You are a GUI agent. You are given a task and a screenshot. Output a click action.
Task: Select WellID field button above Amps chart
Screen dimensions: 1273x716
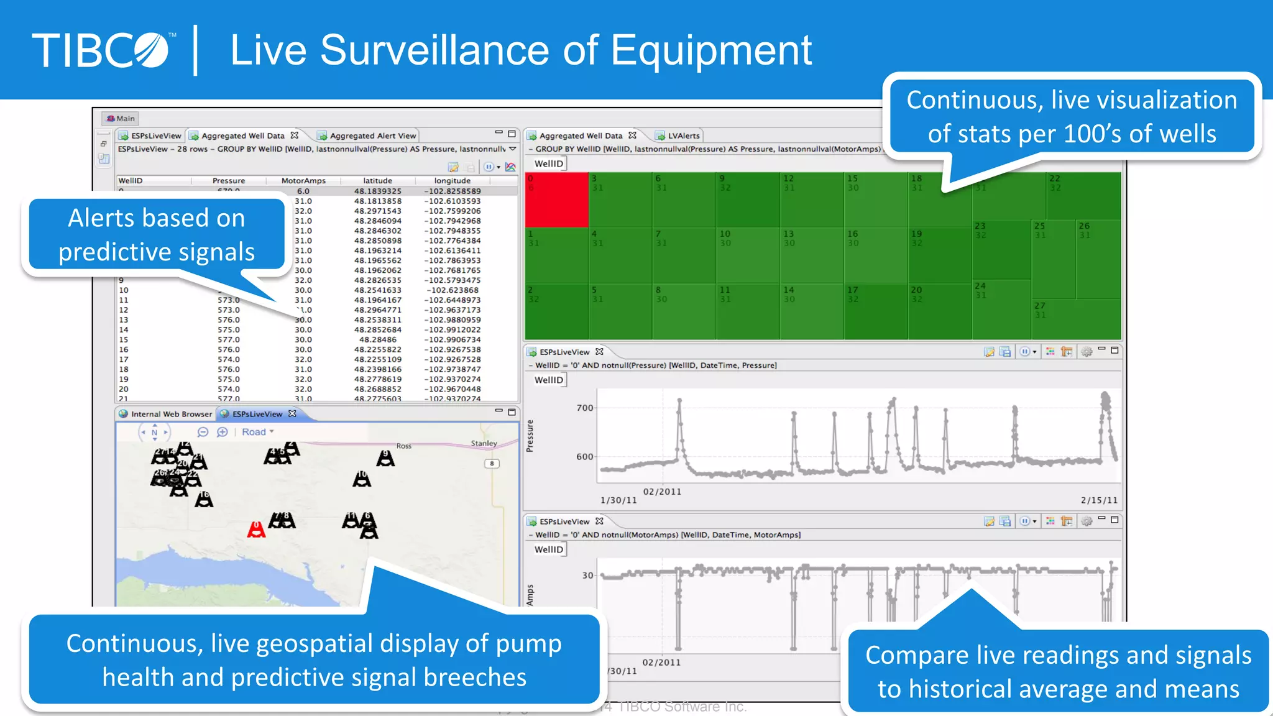(x=549, y=549)
